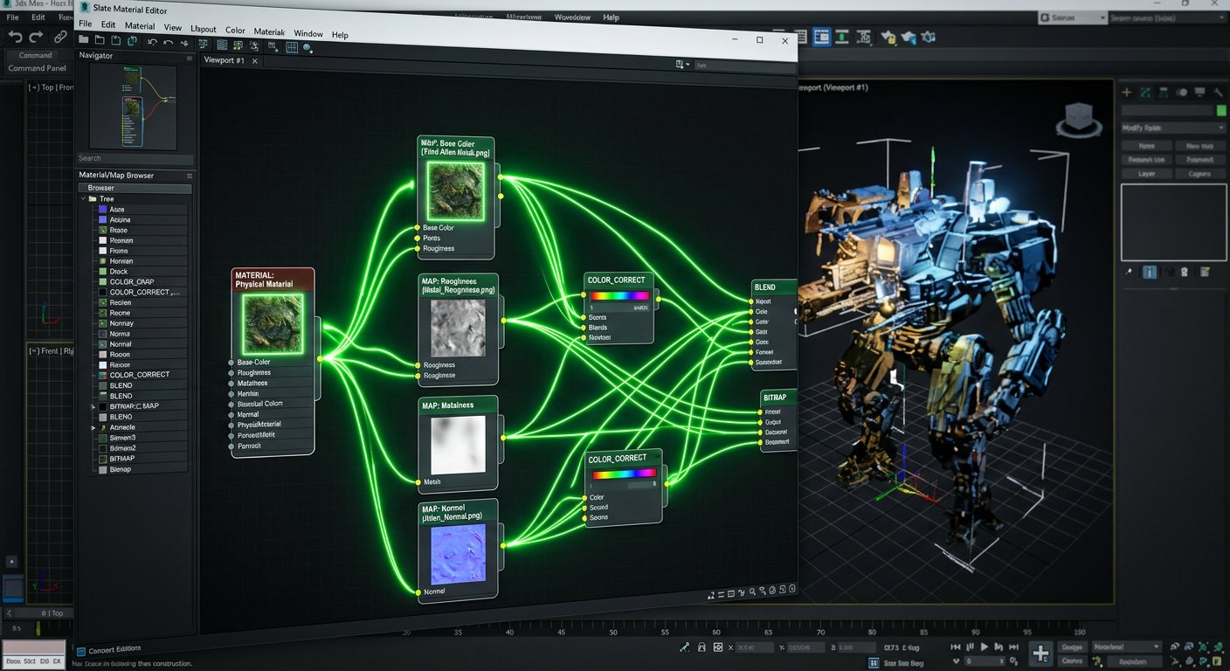The image size is (1230, 671).
Task: Click the Physical Material node preview thumbnail
Action: (273, 322)
